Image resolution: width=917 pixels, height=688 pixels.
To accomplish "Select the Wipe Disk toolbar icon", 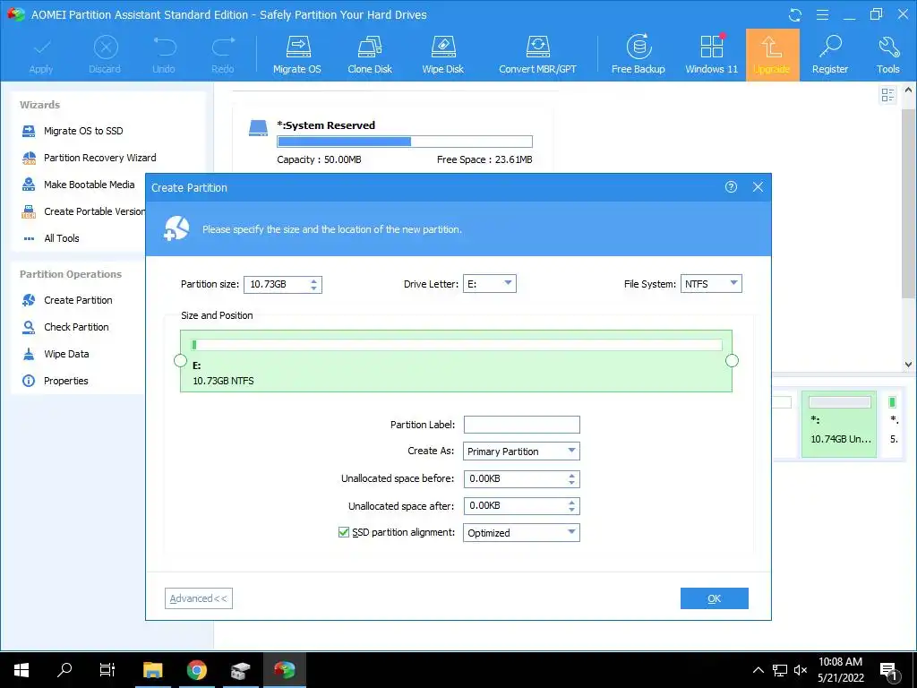I will pyautogui.click(x=442, y=55).
